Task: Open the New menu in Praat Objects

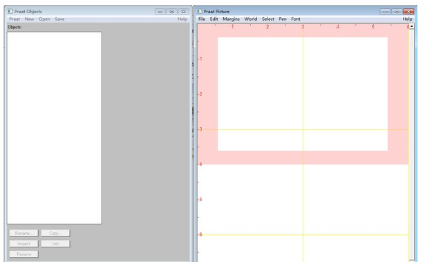Action: pyautogui.click(x=29, y=19)
